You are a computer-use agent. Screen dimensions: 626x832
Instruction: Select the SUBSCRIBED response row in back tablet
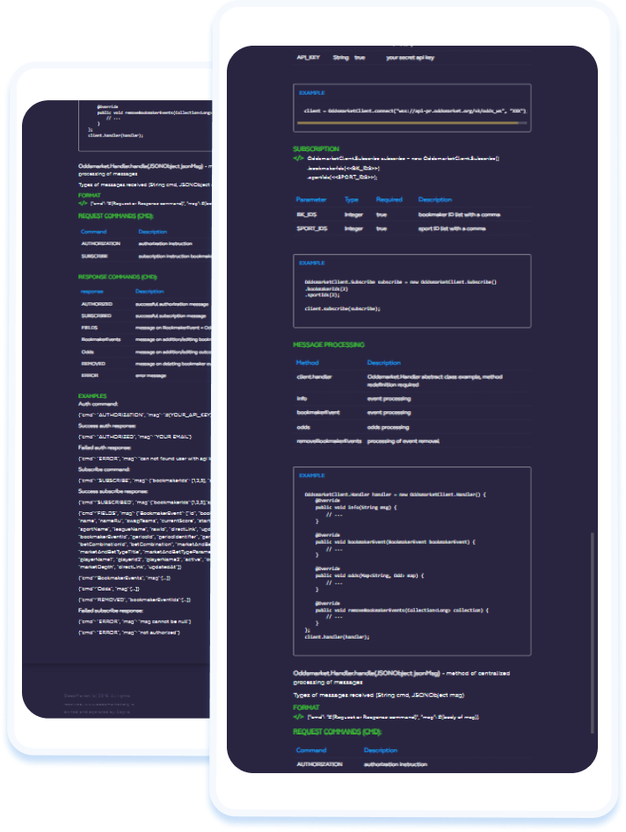pos(145,315)
